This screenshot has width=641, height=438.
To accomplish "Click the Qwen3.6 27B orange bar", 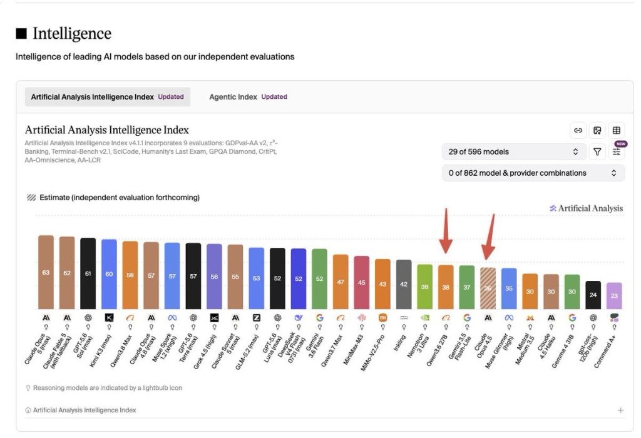I will pyautogui.click(x=446, y=287).
